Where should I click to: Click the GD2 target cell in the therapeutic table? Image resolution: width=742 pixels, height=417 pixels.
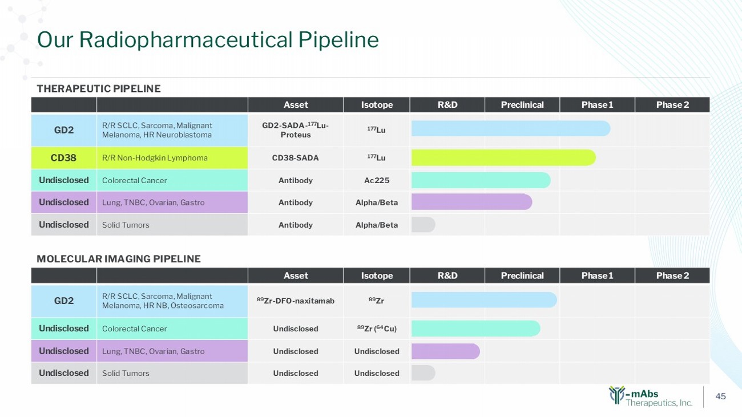pos(64,130)
